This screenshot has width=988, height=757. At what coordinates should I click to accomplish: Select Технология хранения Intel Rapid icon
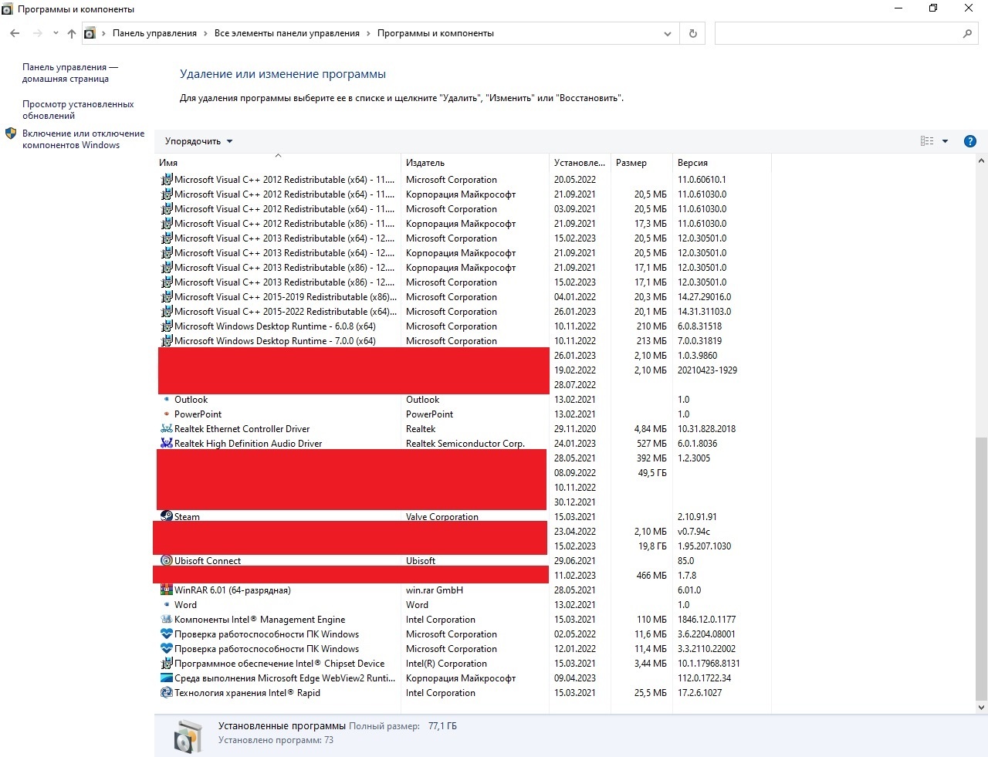point(167,693)
